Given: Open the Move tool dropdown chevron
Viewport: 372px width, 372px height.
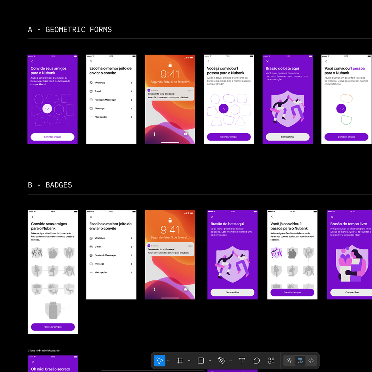Looking at the screenshot, I should pos(168,360).
